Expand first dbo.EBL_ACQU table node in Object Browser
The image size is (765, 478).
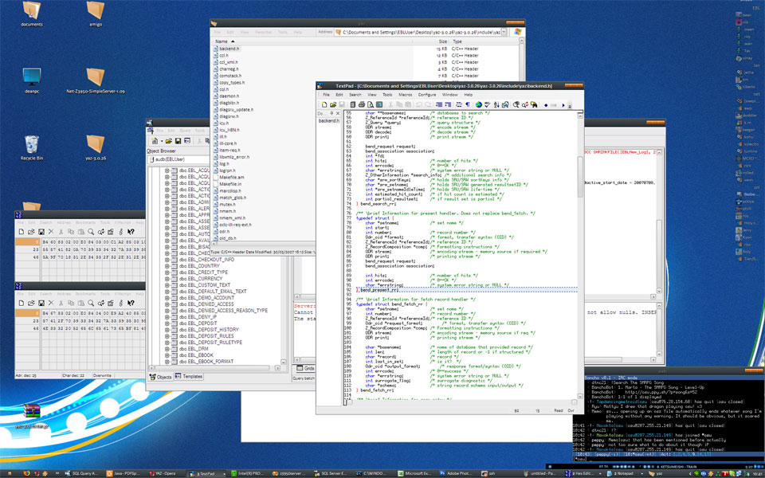point(167,170)
